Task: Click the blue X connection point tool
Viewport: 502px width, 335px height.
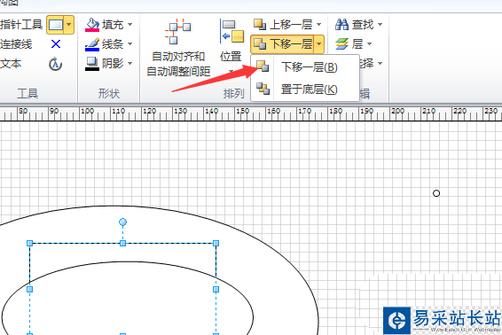Action: pos(56,43)
